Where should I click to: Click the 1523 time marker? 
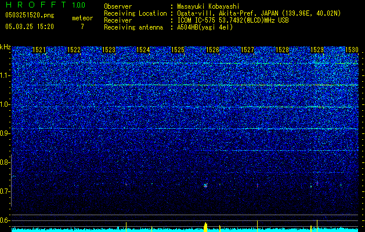click(109, 50)
